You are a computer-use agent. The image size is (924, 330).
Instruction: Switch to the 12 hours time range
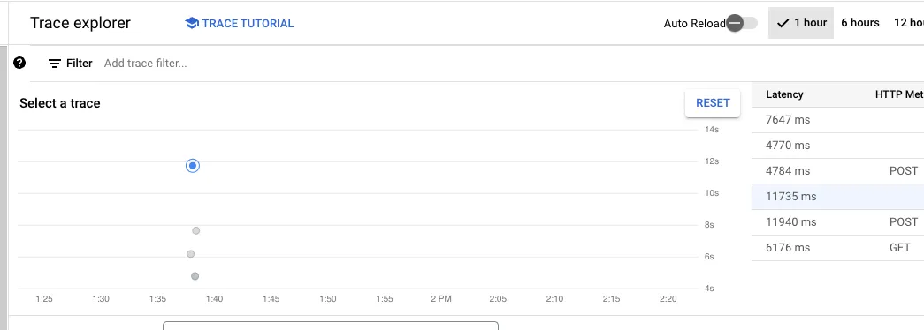[908, 23]
